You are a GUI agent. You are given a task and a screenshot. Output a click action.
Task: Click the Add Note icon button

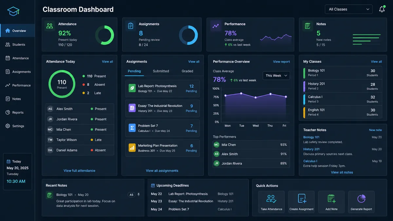[331, 202]
